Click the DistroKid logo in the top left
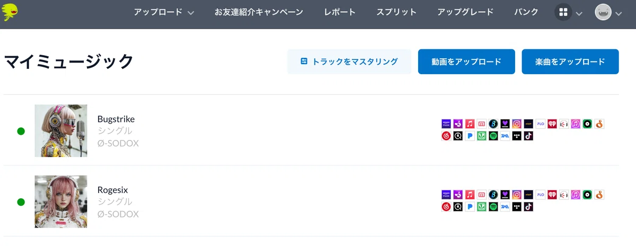 tap(11, 11)
